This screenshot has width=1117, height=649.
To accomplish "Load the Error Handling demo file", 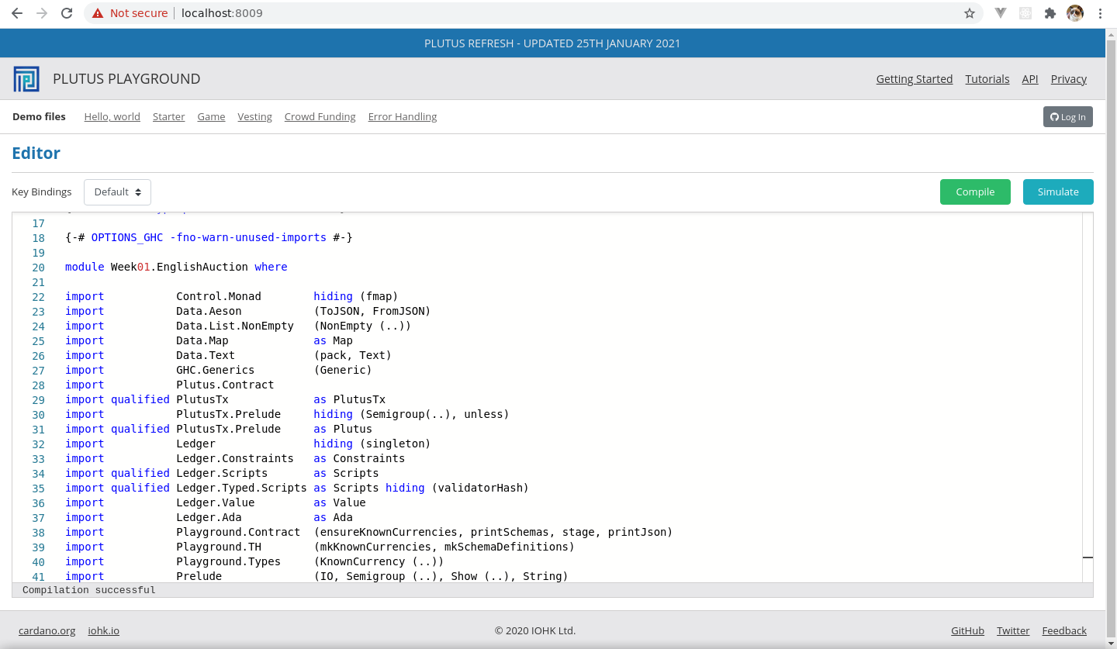I will 403,117.
